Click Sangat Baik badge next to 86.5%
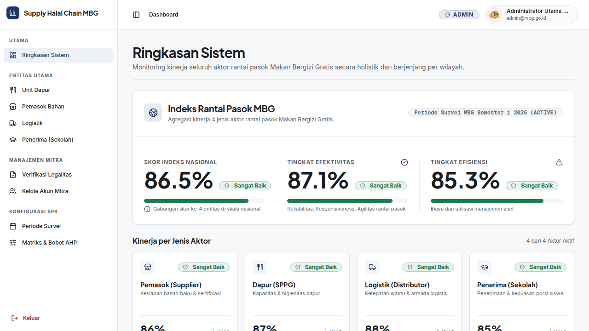 click(x=245, y=186)
